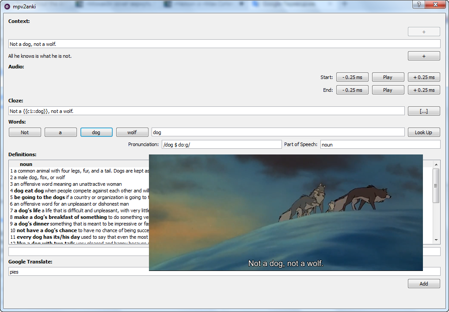Decrease audio start by 0.25 ms
449x312 pixels.
click(352, 77)
